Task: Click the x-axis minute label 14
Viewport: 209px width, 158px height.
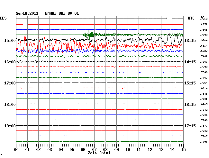Action: tap(172, 150)
